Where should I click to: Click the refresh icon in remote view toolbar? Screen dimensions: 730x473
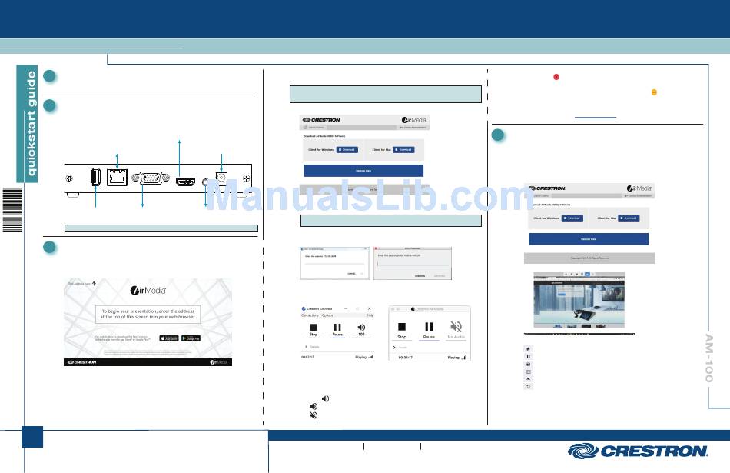click(x=528, y=386)
